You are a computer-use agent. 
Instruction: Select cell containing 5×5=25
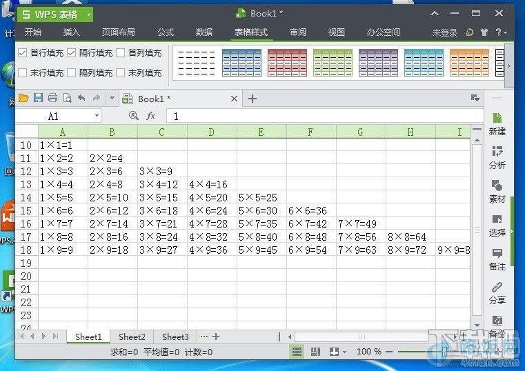[x=261, y=197]
